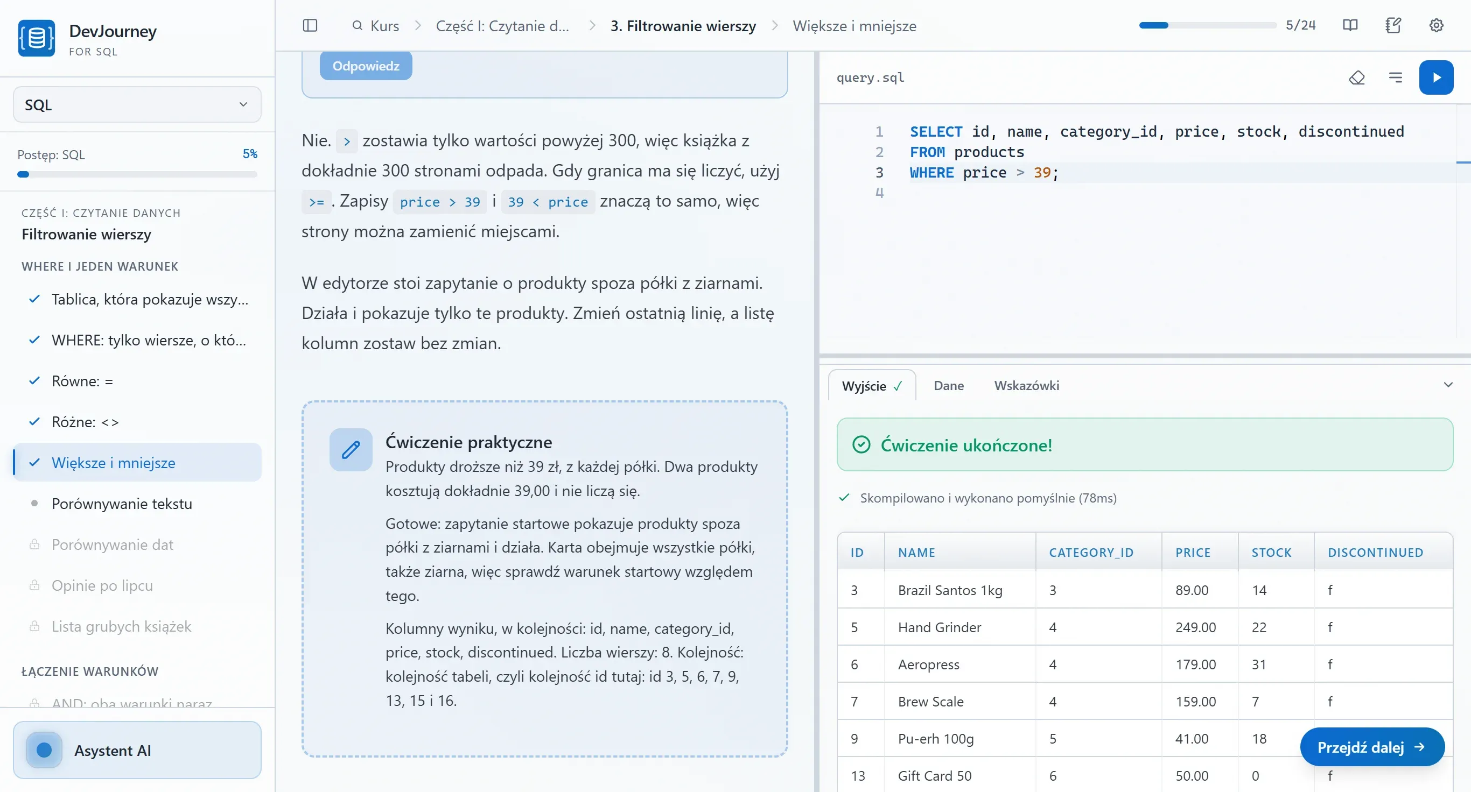Open lesson Tablica, która pokazuje wszy...
The width and height of the screenshot is (1471, 792).
pyautogui.click(x=137, y=299)
